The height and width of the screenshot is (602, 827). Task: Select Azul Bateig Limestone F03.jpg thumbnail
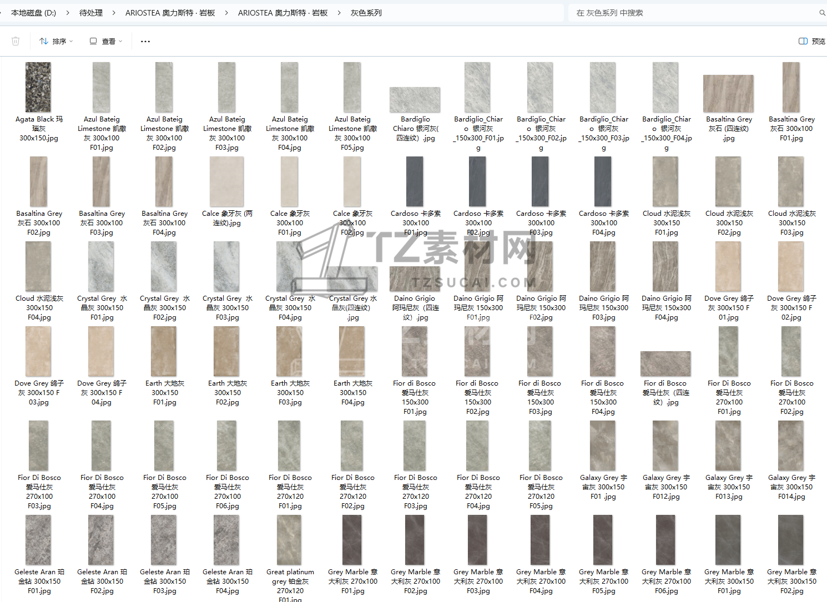pos(226,87)
